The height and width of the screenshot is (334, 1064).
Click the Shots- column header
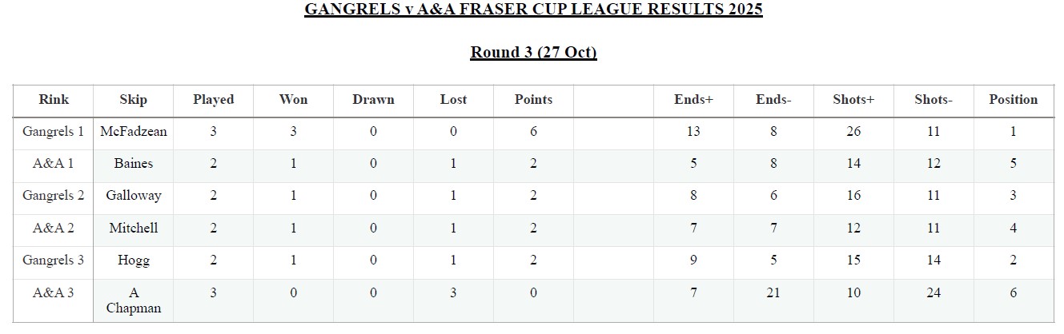tap(933, 100)
